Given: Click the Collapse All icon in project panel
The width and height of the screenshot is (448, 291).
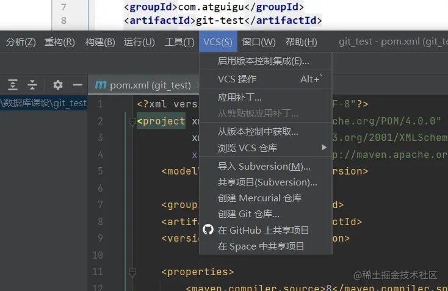Looking at the screenshot, I should (32, 85).
